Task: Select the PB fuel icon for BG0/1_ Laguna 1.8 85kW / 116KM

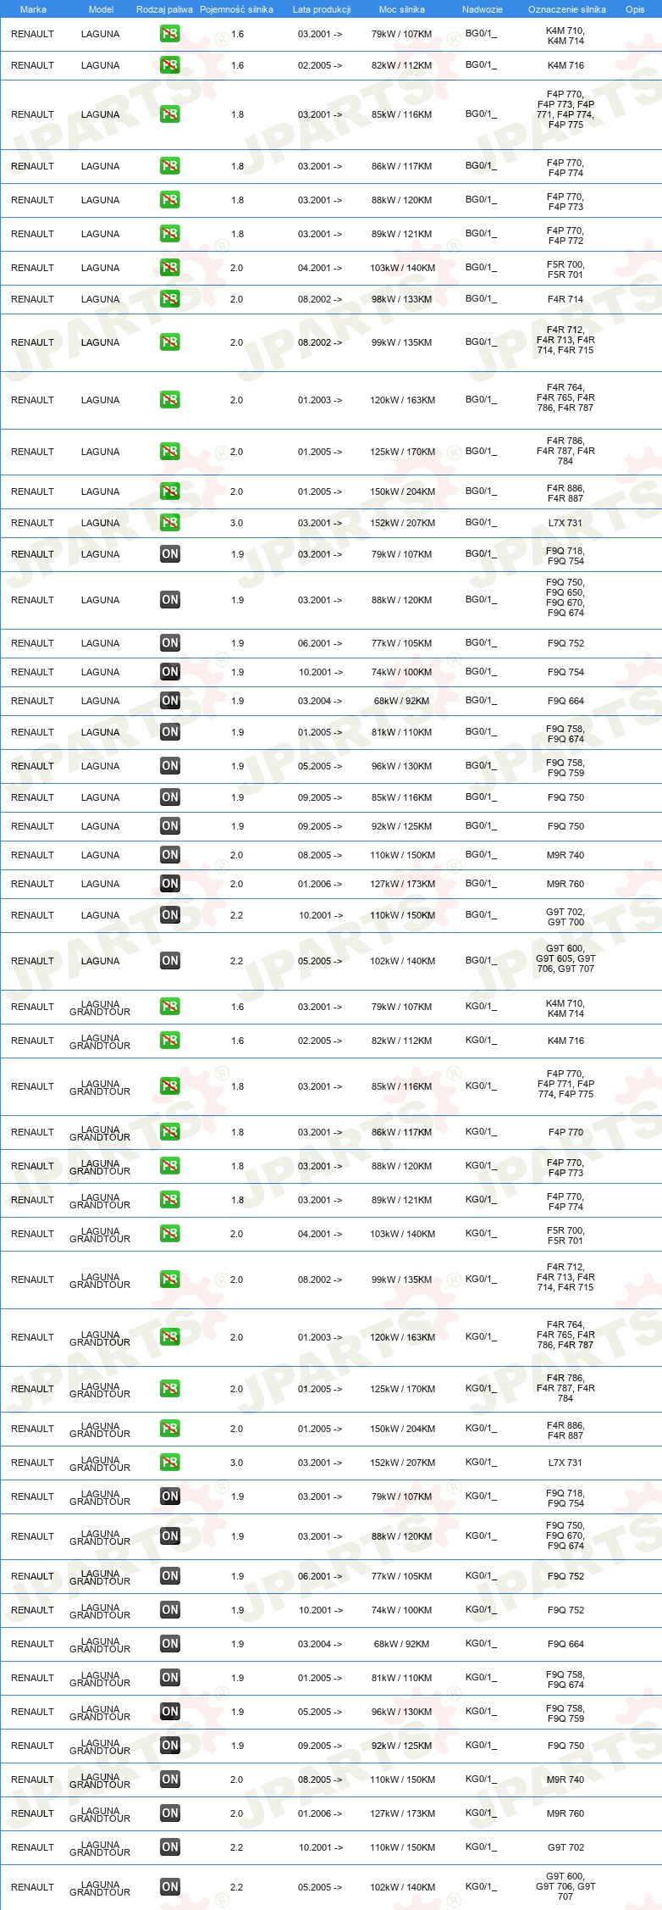Action: click(169, 114)
